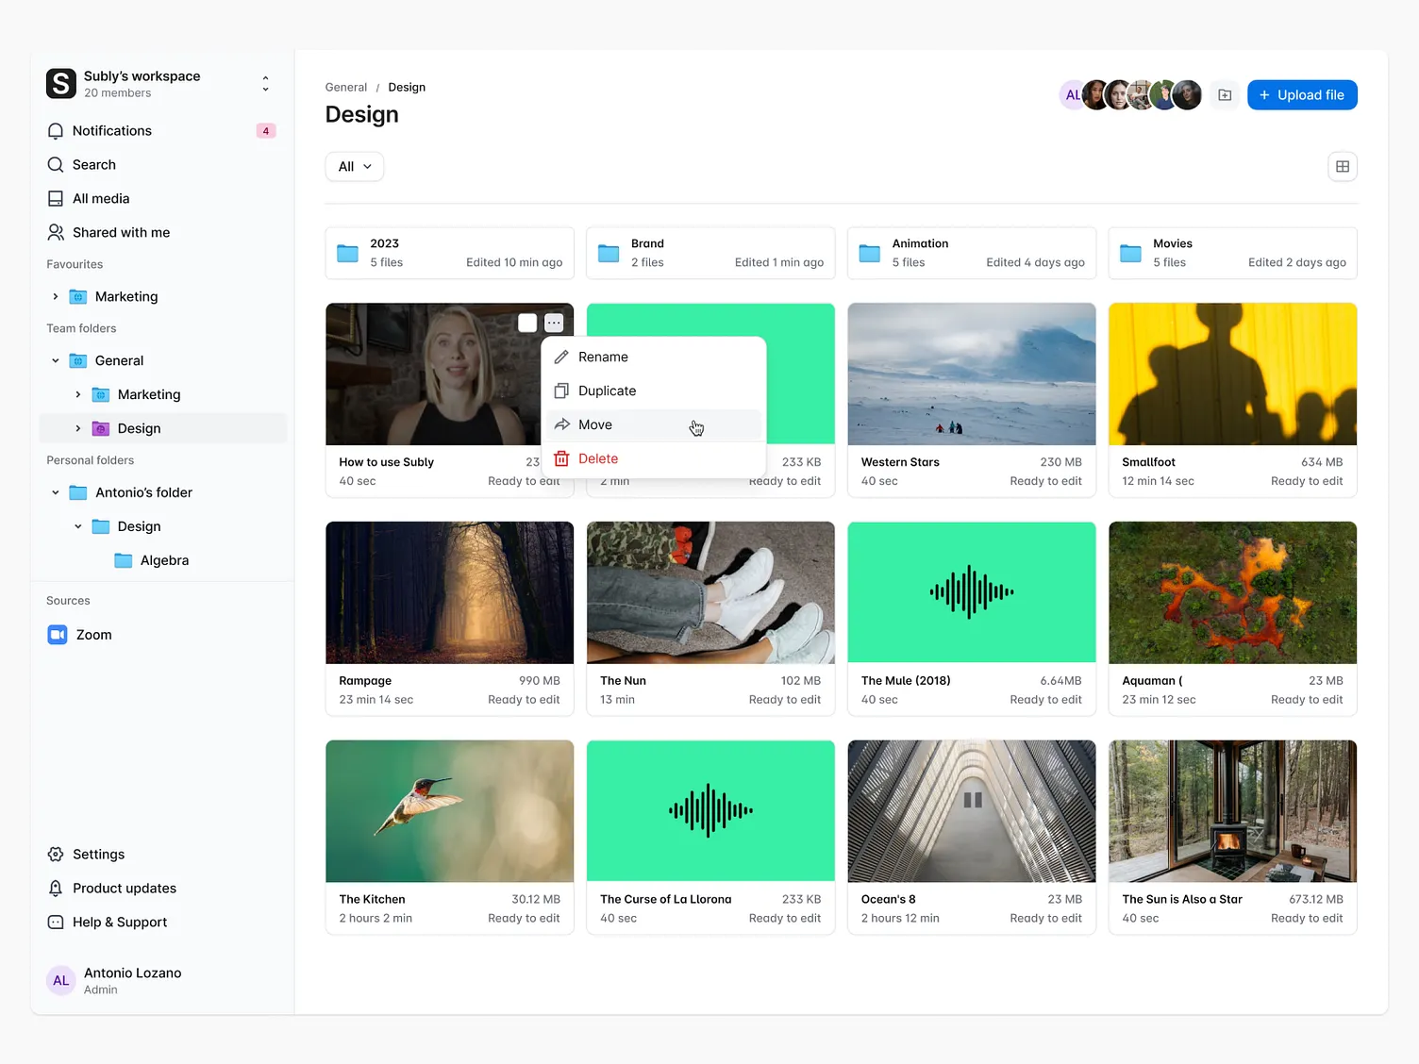The height and width of the screenshot is (1064, 1419).
Task: Click the Shared with me icon
Action: coord(55,232)
